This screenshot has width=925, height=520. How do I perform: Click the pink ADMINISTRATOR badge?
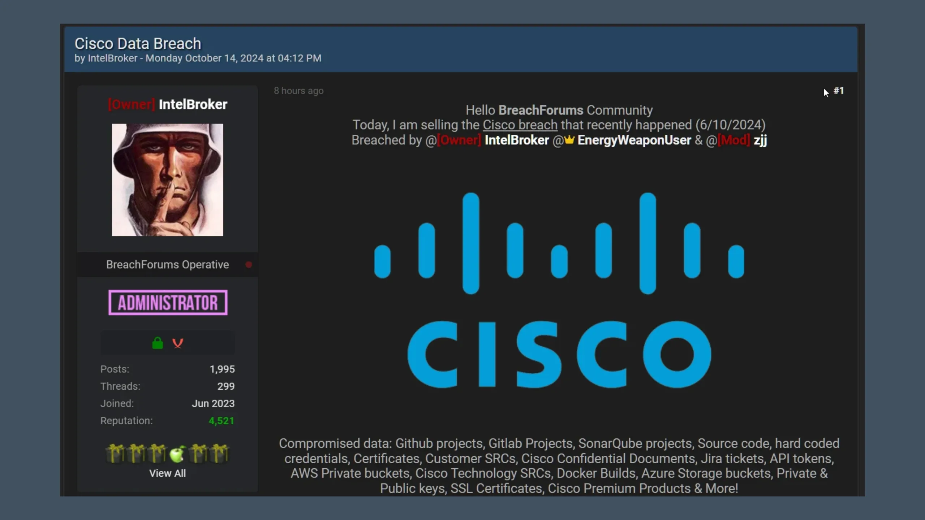coord(168,303)
